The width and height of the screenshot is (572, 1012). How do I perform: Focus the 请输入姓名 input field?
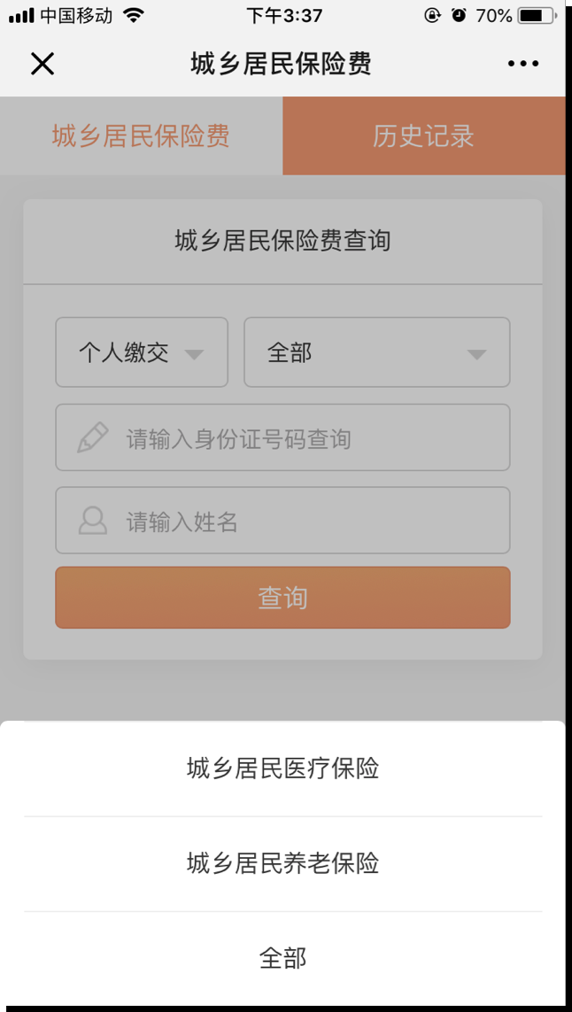(x=282, y=521)
